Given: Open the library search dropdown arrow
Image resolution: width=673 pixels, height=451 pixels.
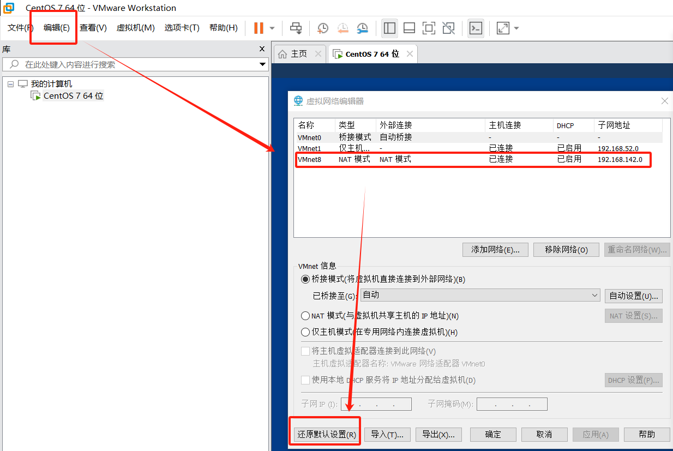Looking at the screenshot, I should click(262, 65).
